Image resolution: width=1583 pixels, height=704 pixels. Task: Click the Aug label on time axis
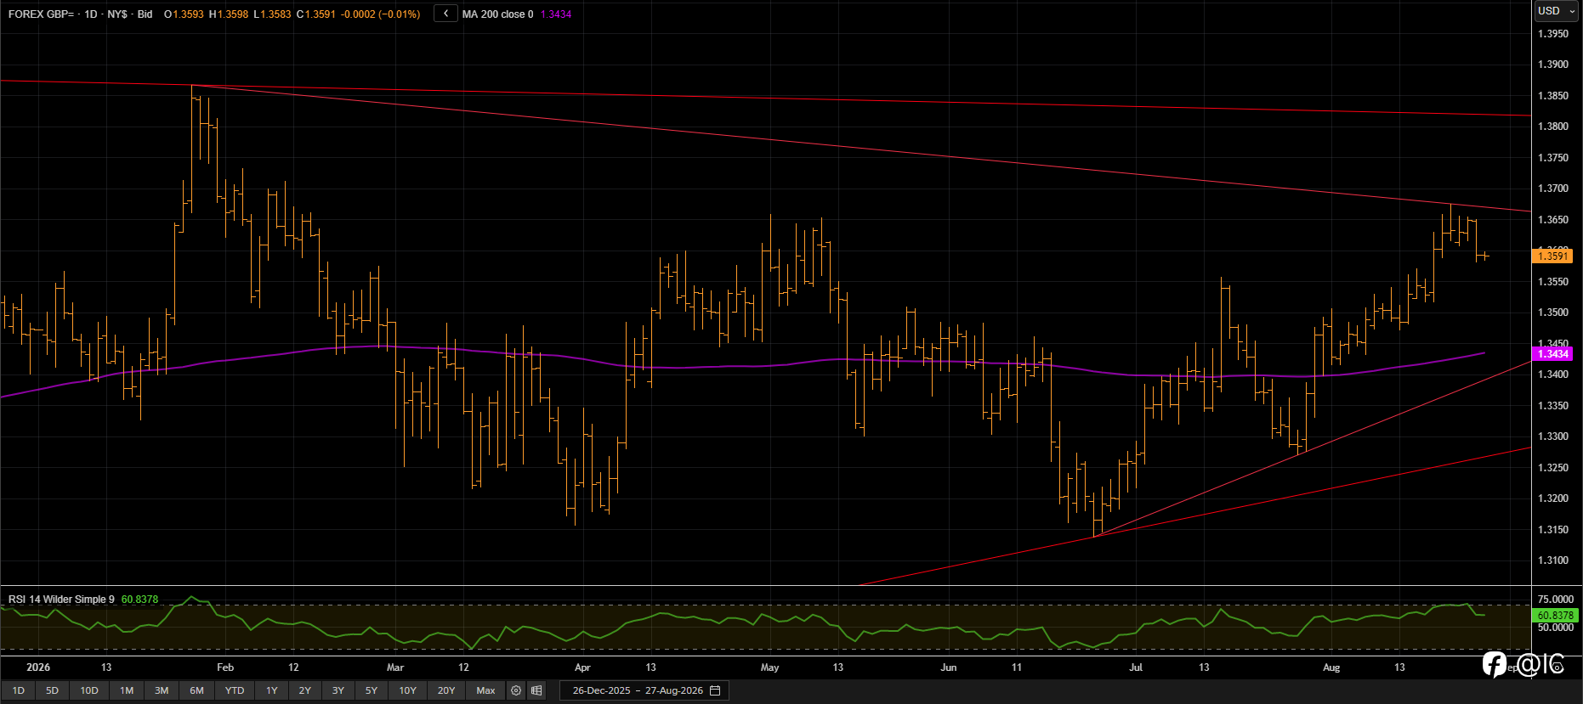(1331, 667)
